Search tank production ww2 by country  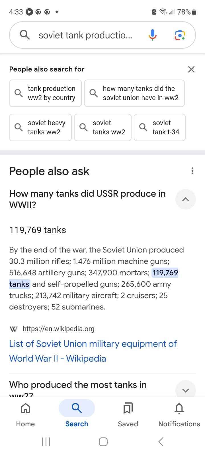(46, 93)
